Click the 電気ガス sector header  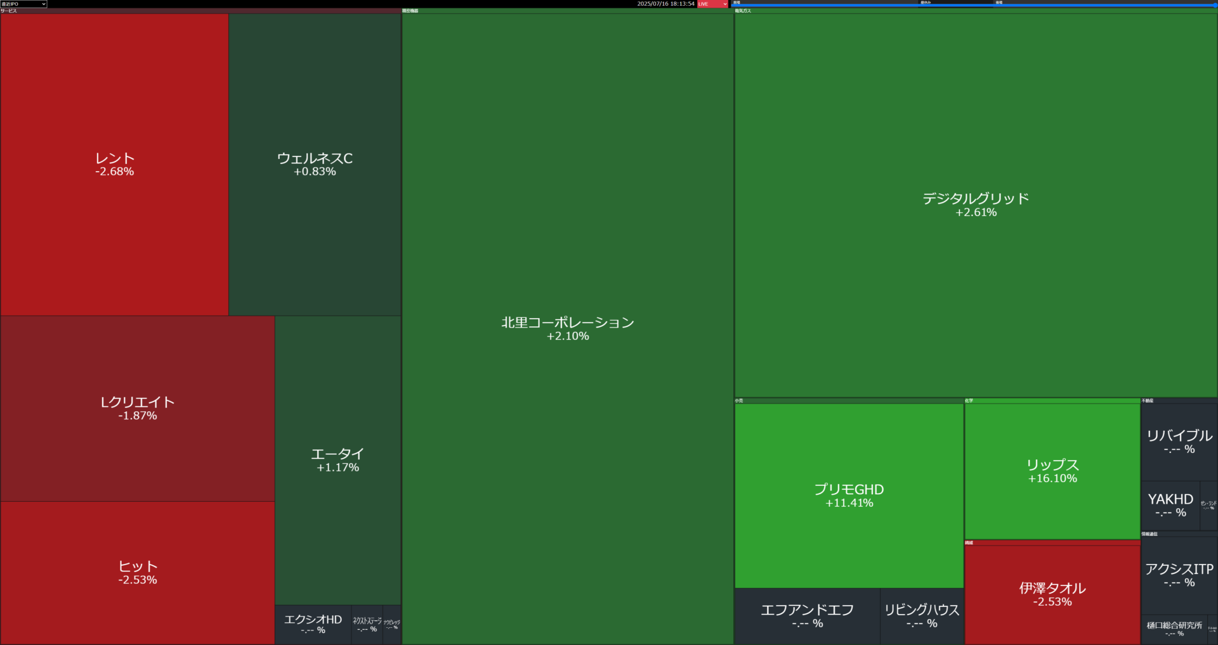[976, 11]
